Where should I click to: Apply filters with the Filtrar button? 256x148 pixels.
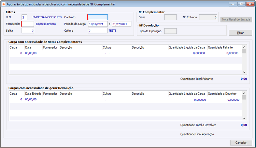coord(241,33)
